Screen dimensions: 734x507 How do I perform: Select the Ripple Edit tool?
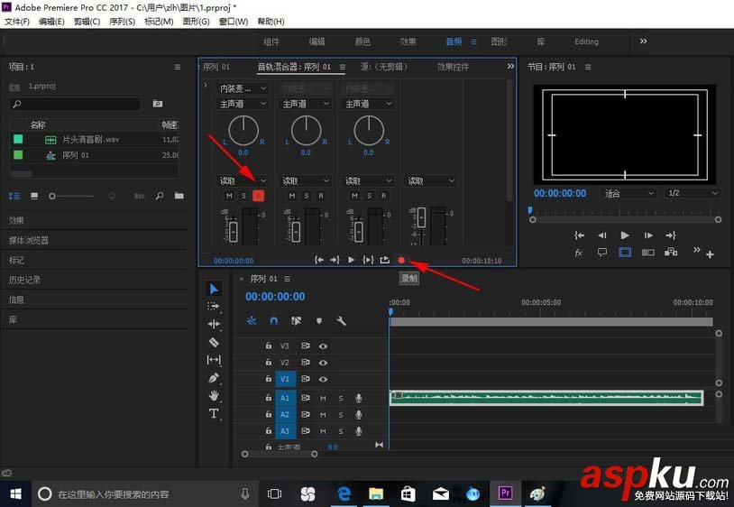[214, 324]
